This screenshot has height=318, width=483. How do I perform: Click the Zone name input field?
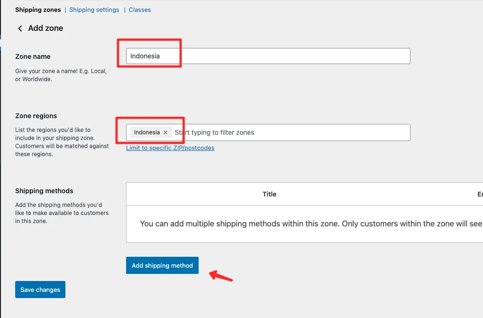click(284, 56)
